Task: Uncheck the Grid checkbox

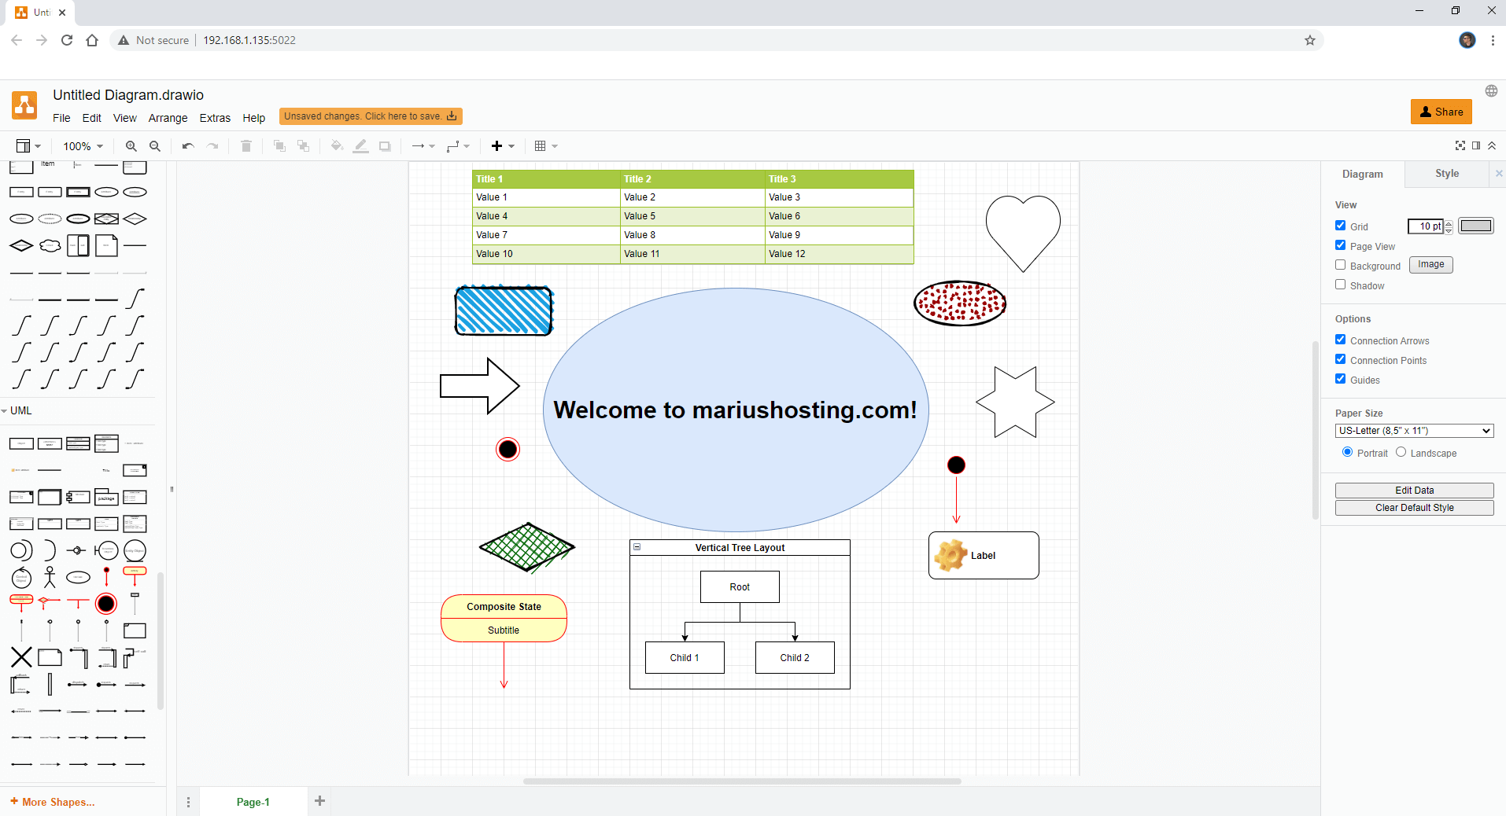Action: (x=1341, y=226)
